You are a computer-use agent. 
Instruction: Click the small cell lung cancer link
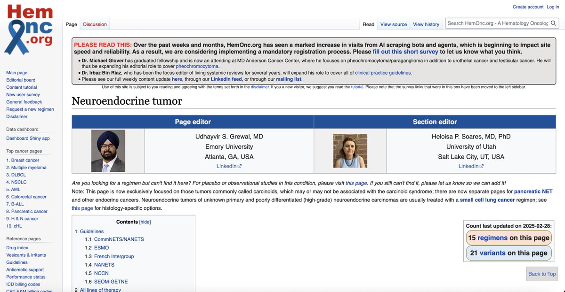point(487,200)
